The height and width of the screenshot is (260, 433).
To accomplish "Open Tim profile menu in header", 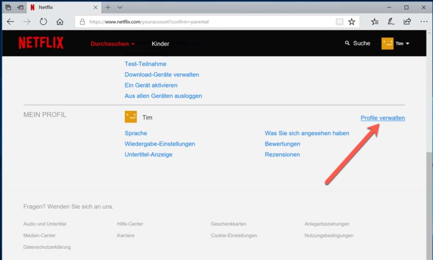I will click(x=395, y=43).
